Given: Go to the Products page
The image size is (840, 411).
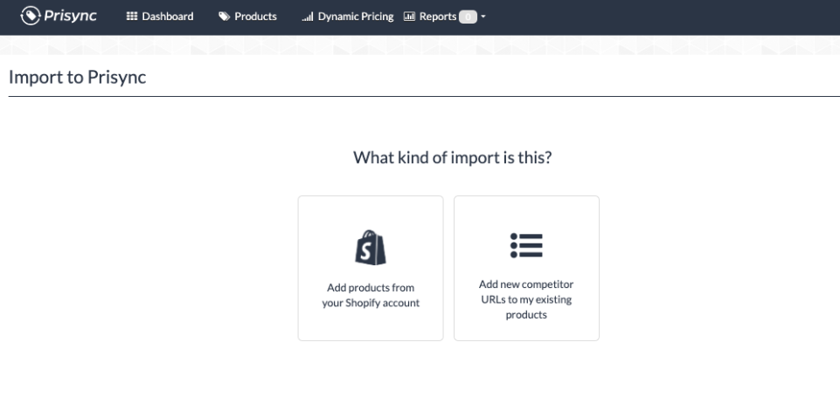Looking at the screenshot, I should coord(247,17).
